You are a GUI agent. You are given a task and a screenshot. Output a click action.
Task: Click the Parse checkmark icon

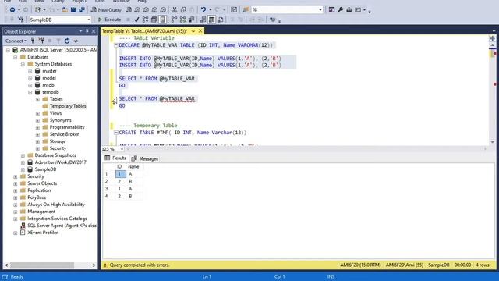[x=136, y=20]
